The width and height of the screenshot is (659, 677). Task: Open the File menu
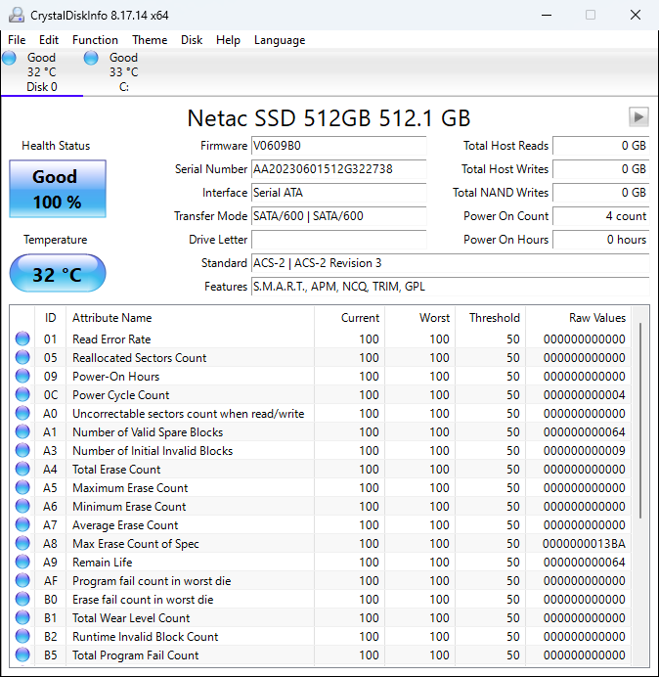coord(17,40)
